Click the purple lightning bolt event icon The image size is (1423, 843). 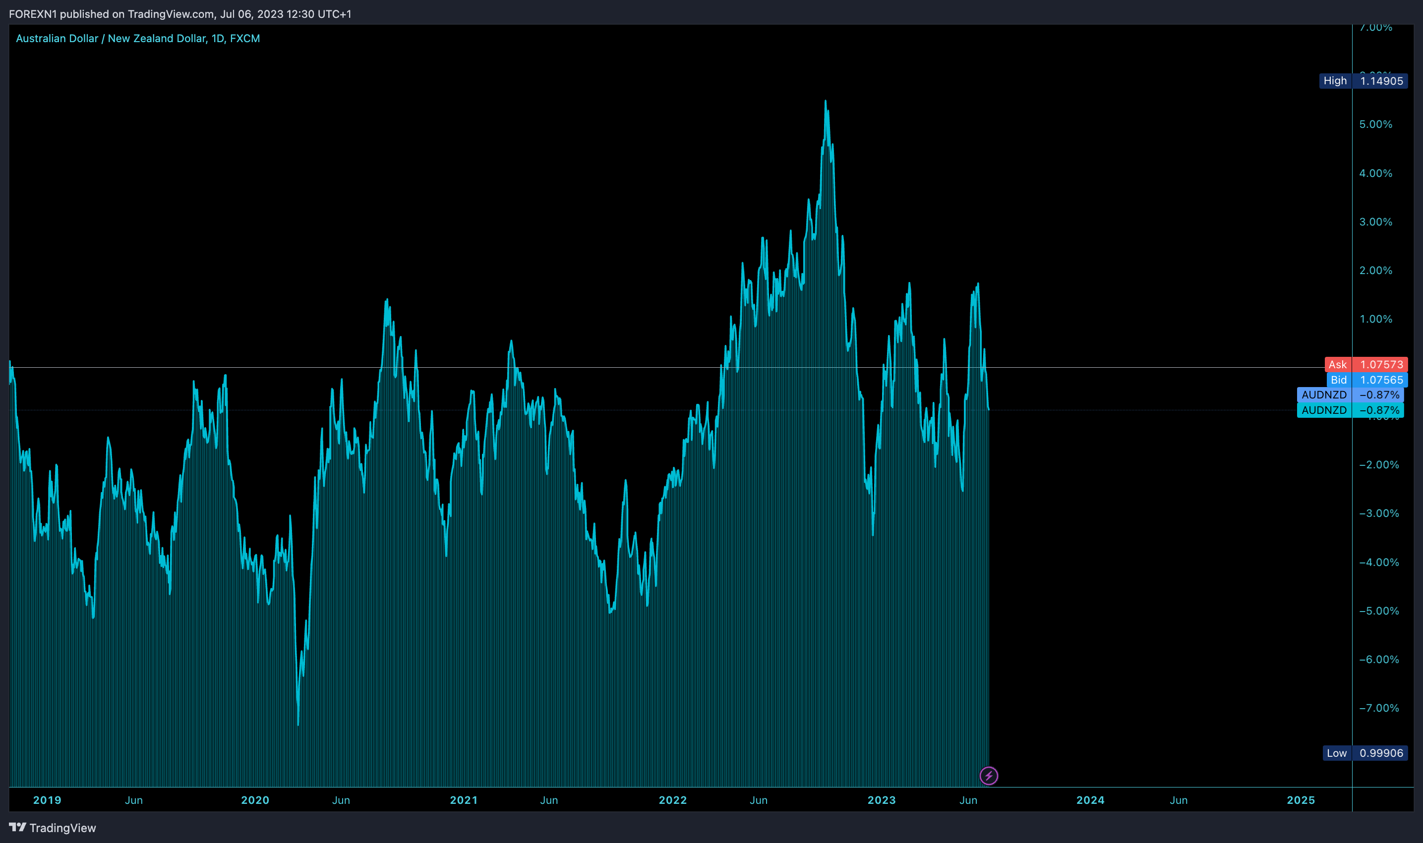click(x=989, y=776)
